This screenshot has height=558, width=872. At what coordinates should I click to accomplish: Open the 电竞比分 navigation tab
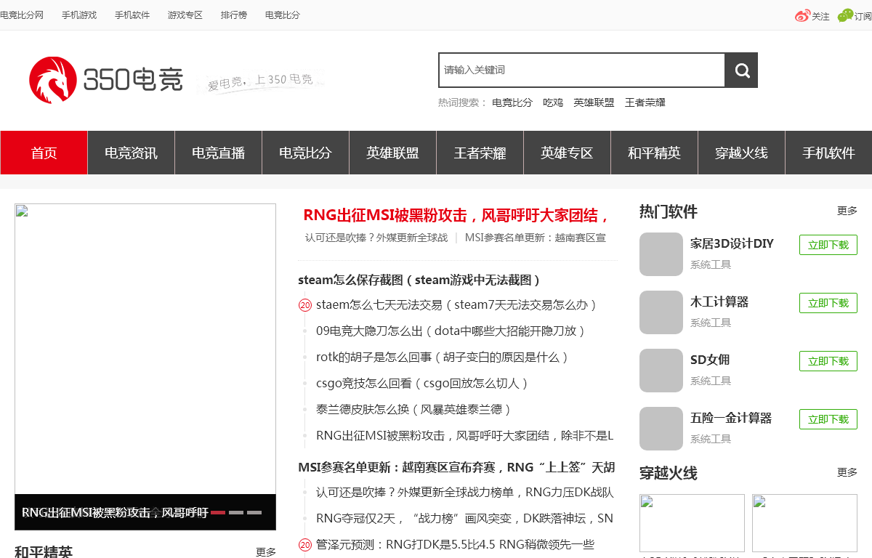(305, 153)
